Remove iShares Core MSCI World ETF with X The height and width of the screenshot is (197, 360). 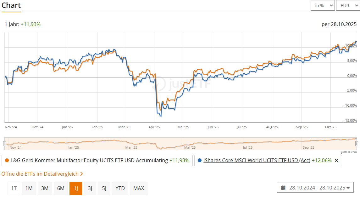coord(336,160)
